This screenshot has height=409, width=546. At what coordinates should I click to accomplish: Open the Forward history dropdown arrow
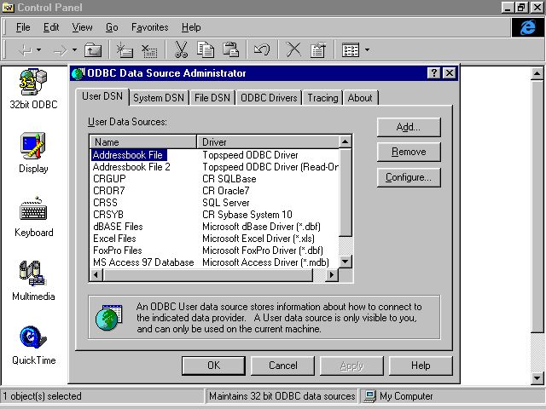(x=74, y=50)
